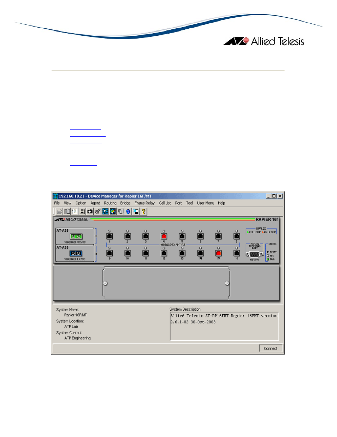The width and height of the screenshot is (337, 437).
Task: Maximize the Device Manager window
Action: (x=274, y=196)
